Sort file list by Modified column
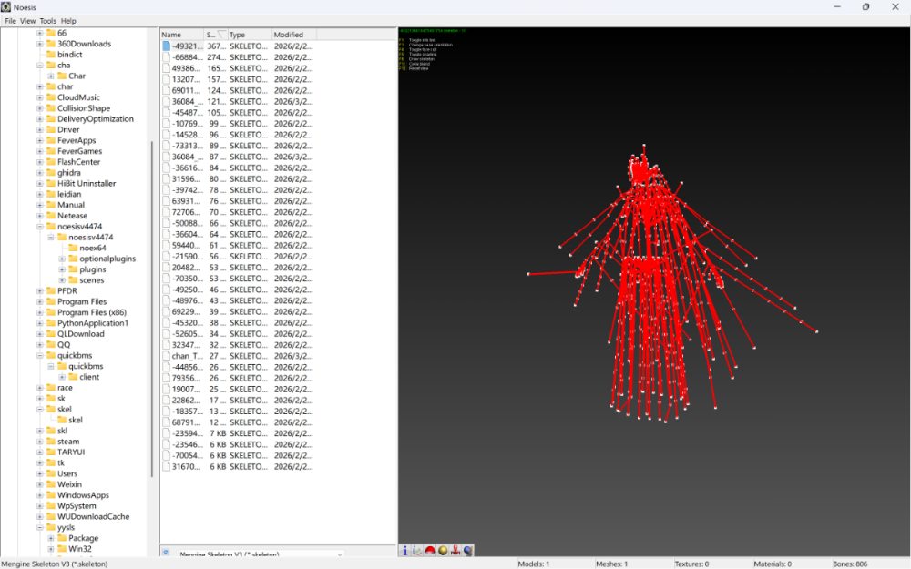 coord(296,35)
